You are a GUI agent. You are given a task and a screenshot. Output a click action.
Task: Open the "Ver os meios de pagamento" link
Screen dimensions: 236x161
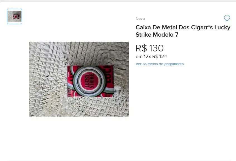coord(160,64)
